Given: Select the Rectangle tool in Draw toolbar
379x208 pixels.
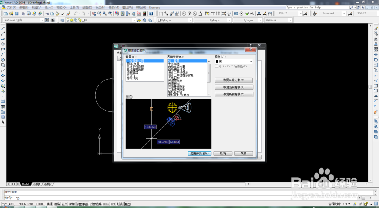Looking at the screenshot, I should [x=3, y=49].
